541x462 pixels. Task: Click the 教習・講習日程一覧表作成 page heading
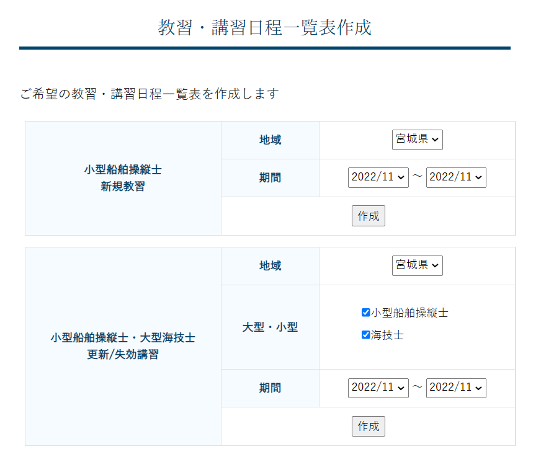pyautogui.click(x=265, y=27)
